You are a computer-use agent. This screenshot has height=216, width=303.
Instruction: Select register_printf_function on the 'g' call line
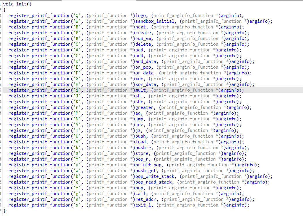point(39,194)
